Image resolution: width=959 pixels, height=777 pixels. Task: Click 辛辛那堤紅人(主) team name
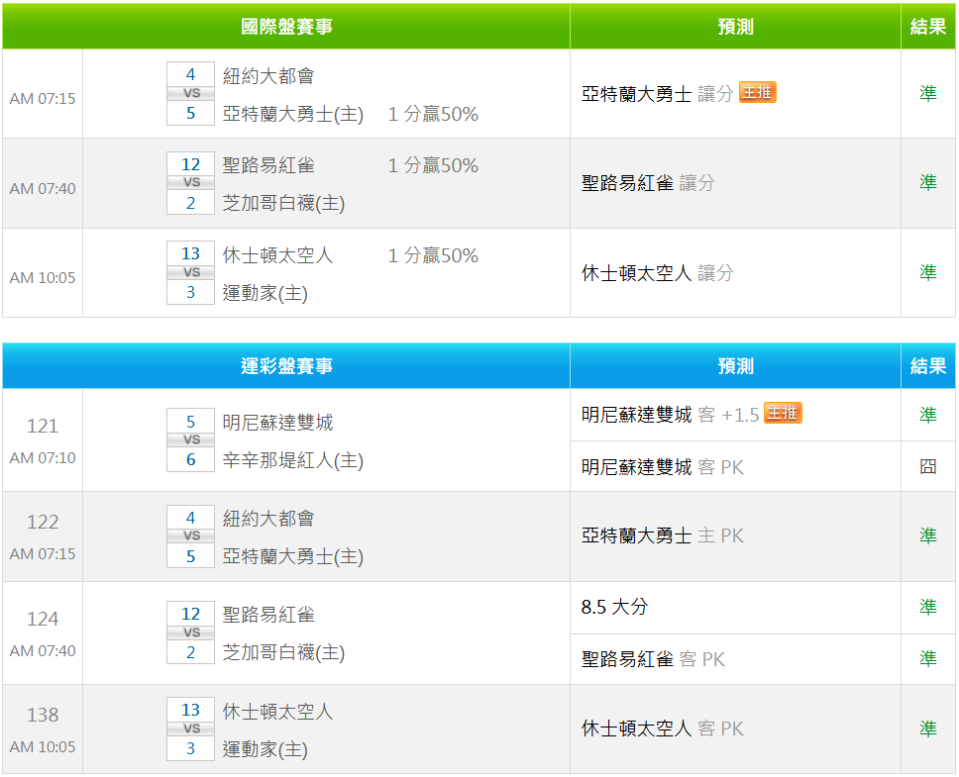tap(293, 460)
